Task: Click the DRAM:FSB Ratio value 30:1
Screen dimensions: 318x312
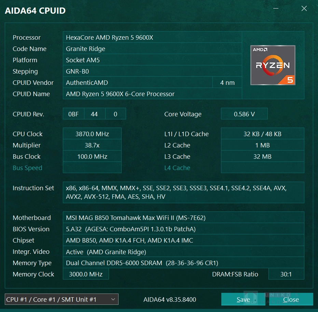Action: coord(286,274)
